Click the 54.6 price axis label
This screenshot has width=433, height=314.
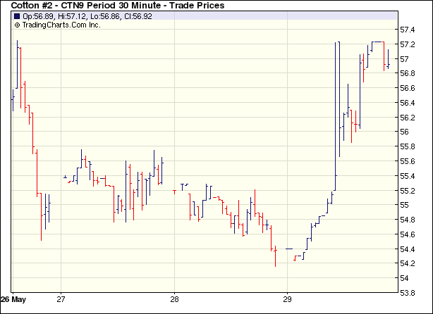point(408,234)
